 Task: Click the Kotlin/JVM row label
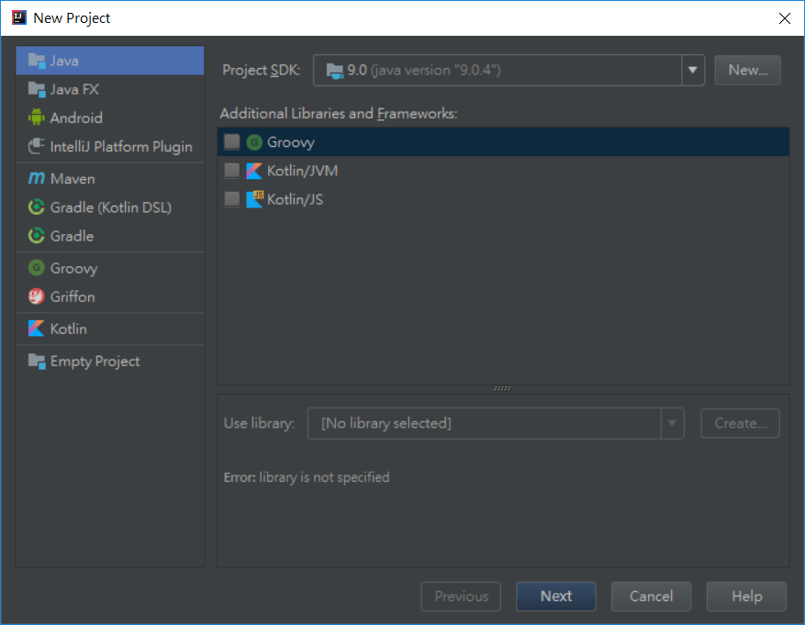tap(302, 171)
